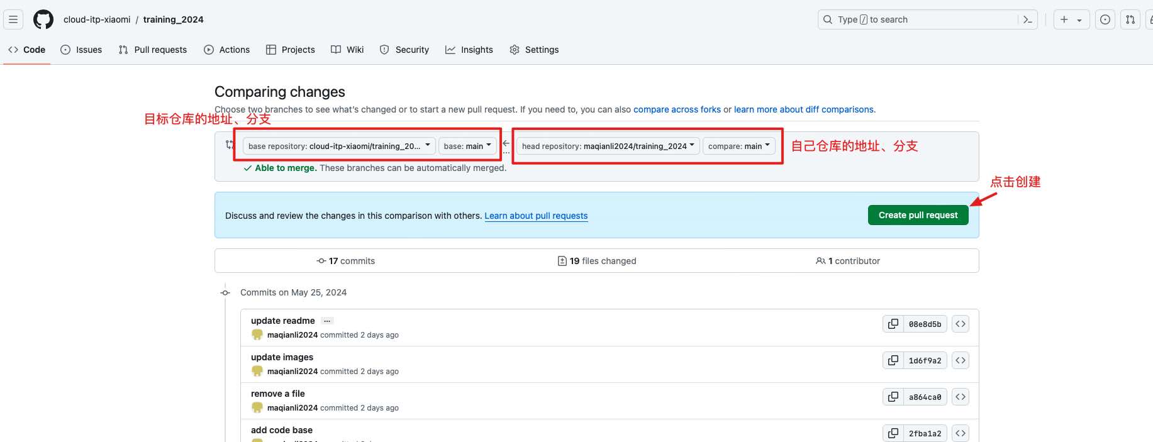
Task: Click maqianli2024 avatar on 'update readme' commit
Action: [257, 335]
